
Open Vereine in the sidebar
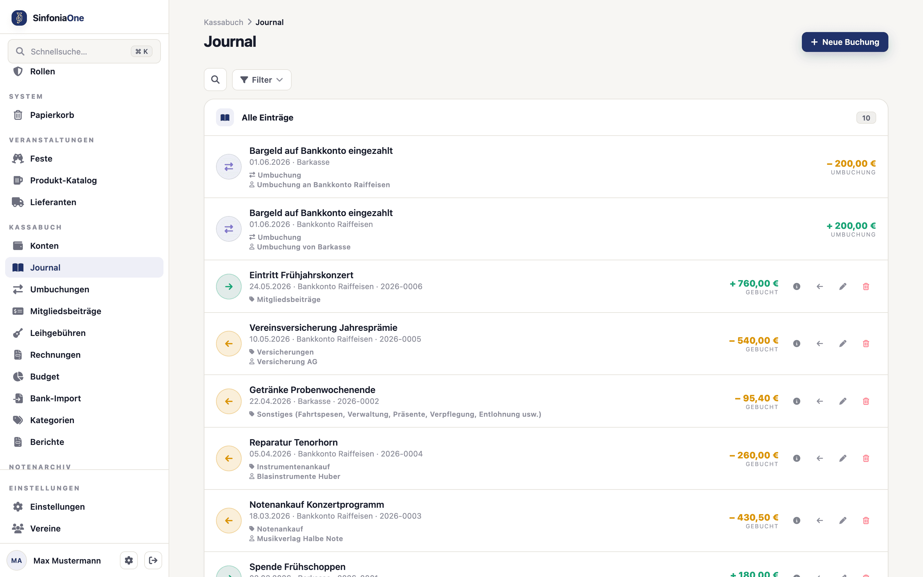(84, 528)
